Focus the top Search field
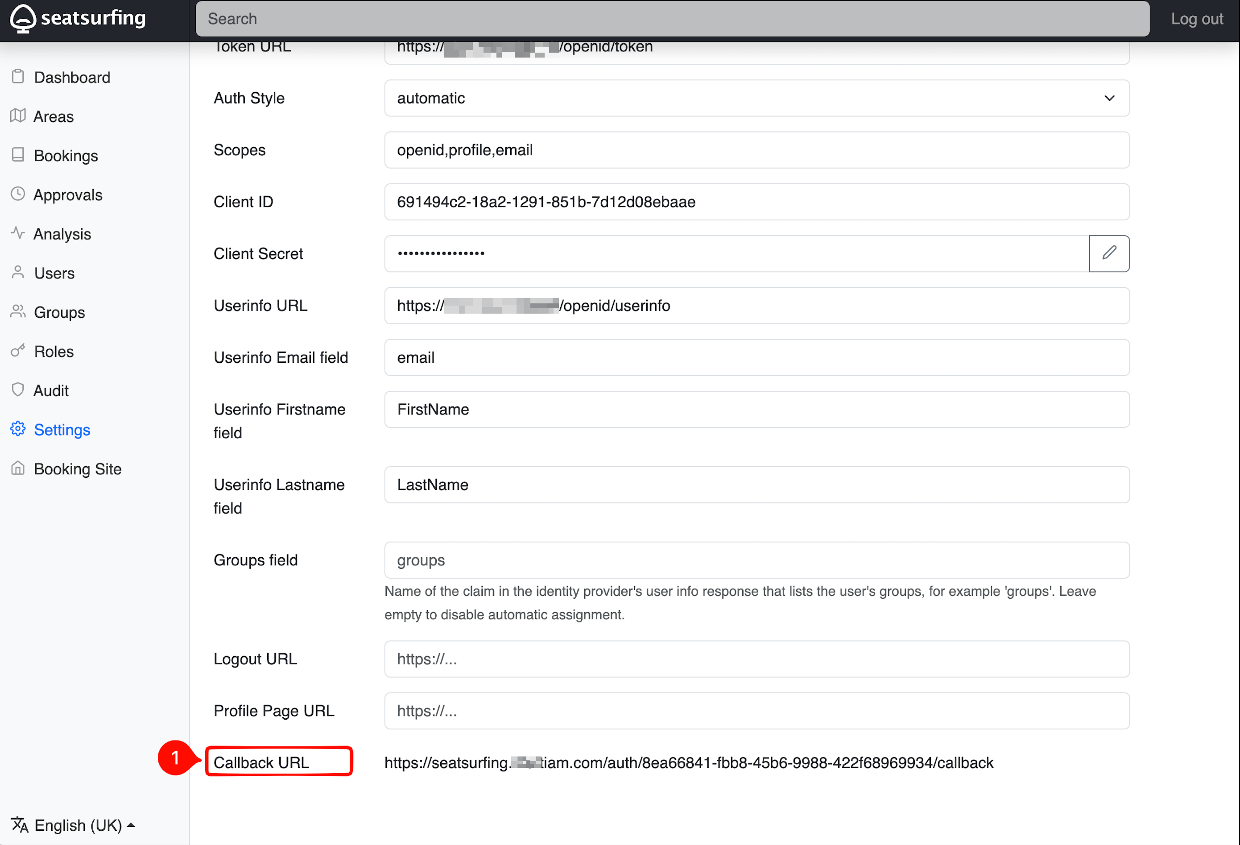 point(672,19)
